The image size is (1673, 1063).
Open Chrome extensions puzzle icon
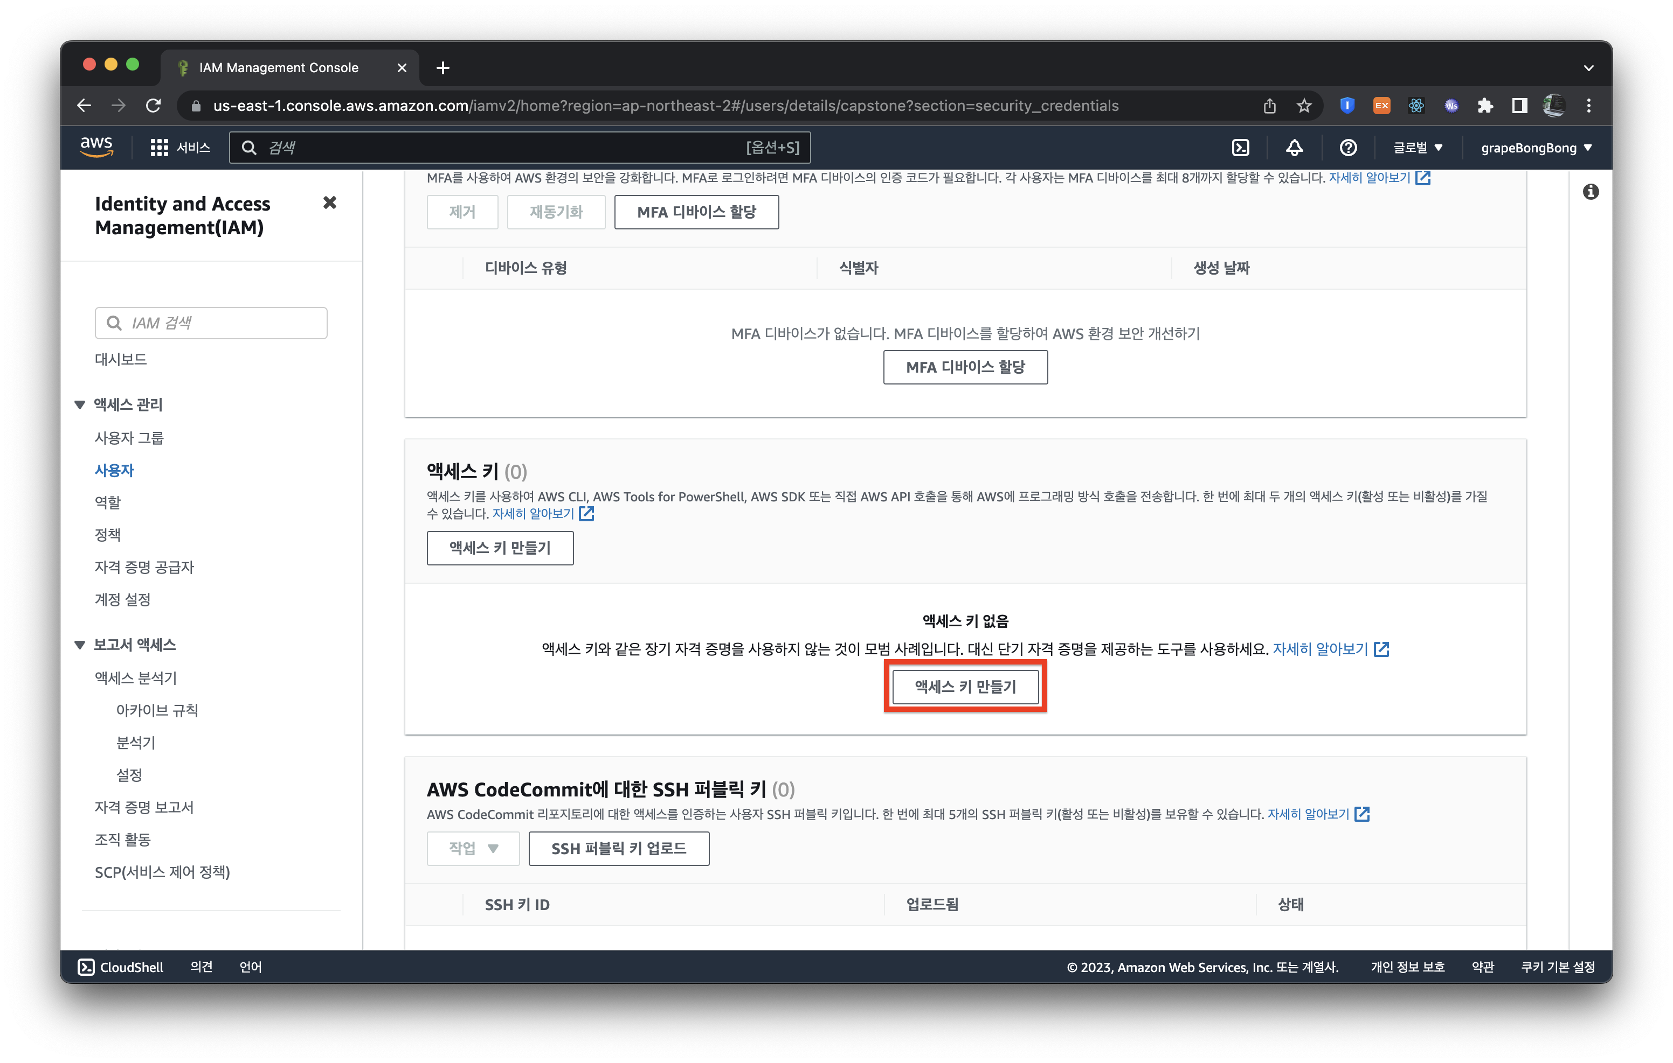[1485, 106]
